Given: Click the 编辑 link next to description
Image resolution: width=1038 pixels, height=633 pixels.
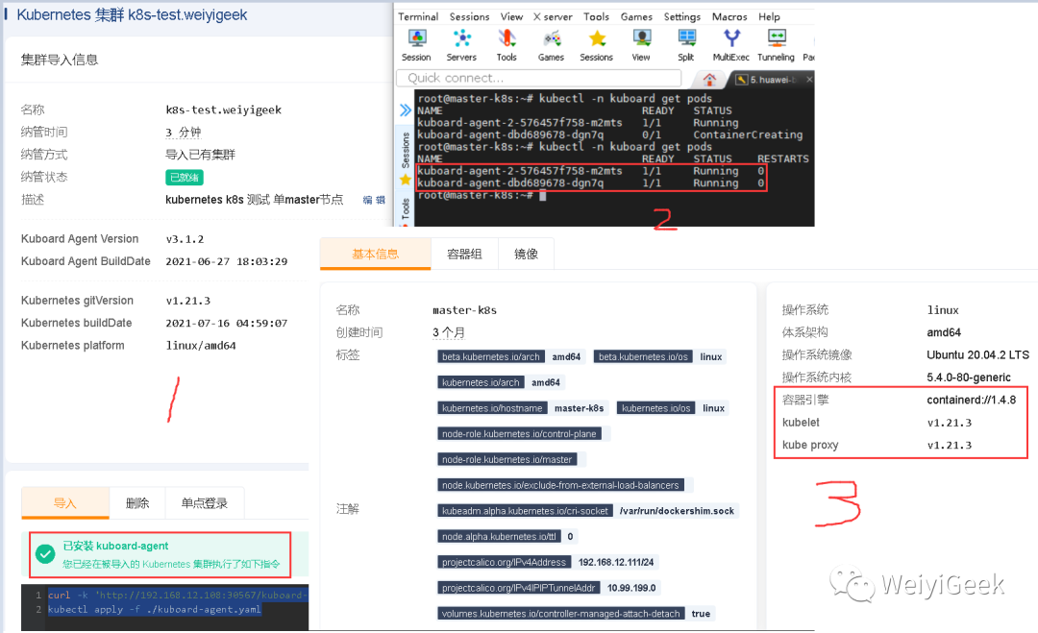Looking at the screenshot, I should 374,200.
